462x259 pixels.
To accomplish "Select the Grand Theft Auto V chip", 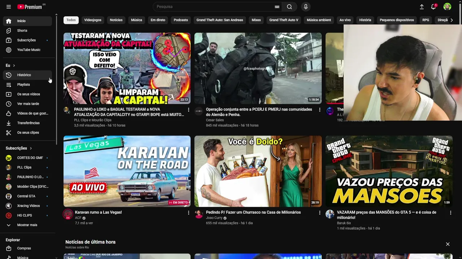I will [284, 20].
